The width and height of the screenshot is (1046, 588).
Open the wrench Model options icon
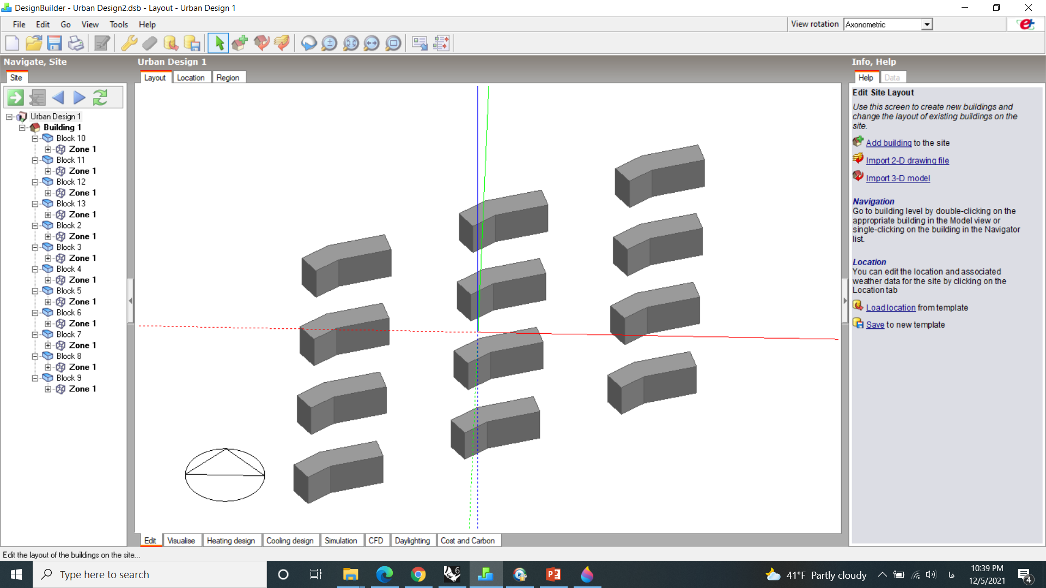129,43
